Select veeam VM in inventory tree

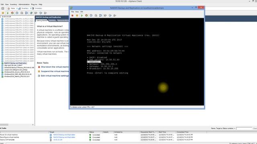click(16, 70)
